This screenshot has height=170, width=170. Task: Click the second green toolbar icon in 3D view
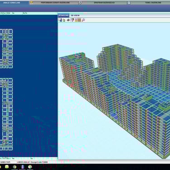pyautogui.click(x=64, y=20)
